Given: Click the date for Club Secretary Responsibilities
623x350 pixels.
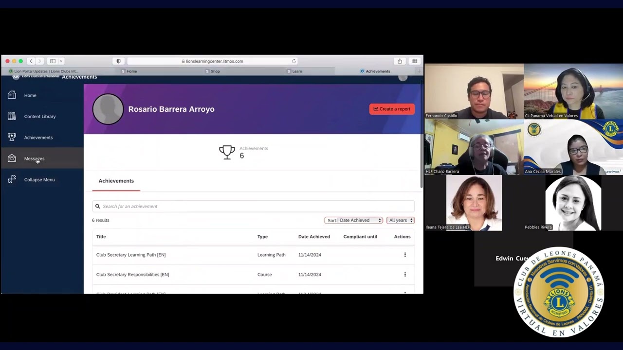Looking at the screenshot, I should pos(310,275).
